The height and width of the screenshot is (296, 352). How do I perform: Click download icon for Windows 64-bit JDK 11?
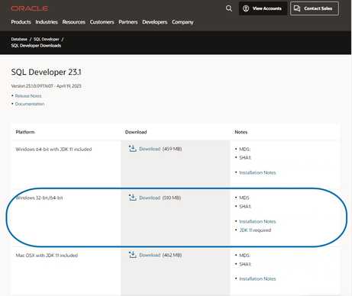pos(133,149)
